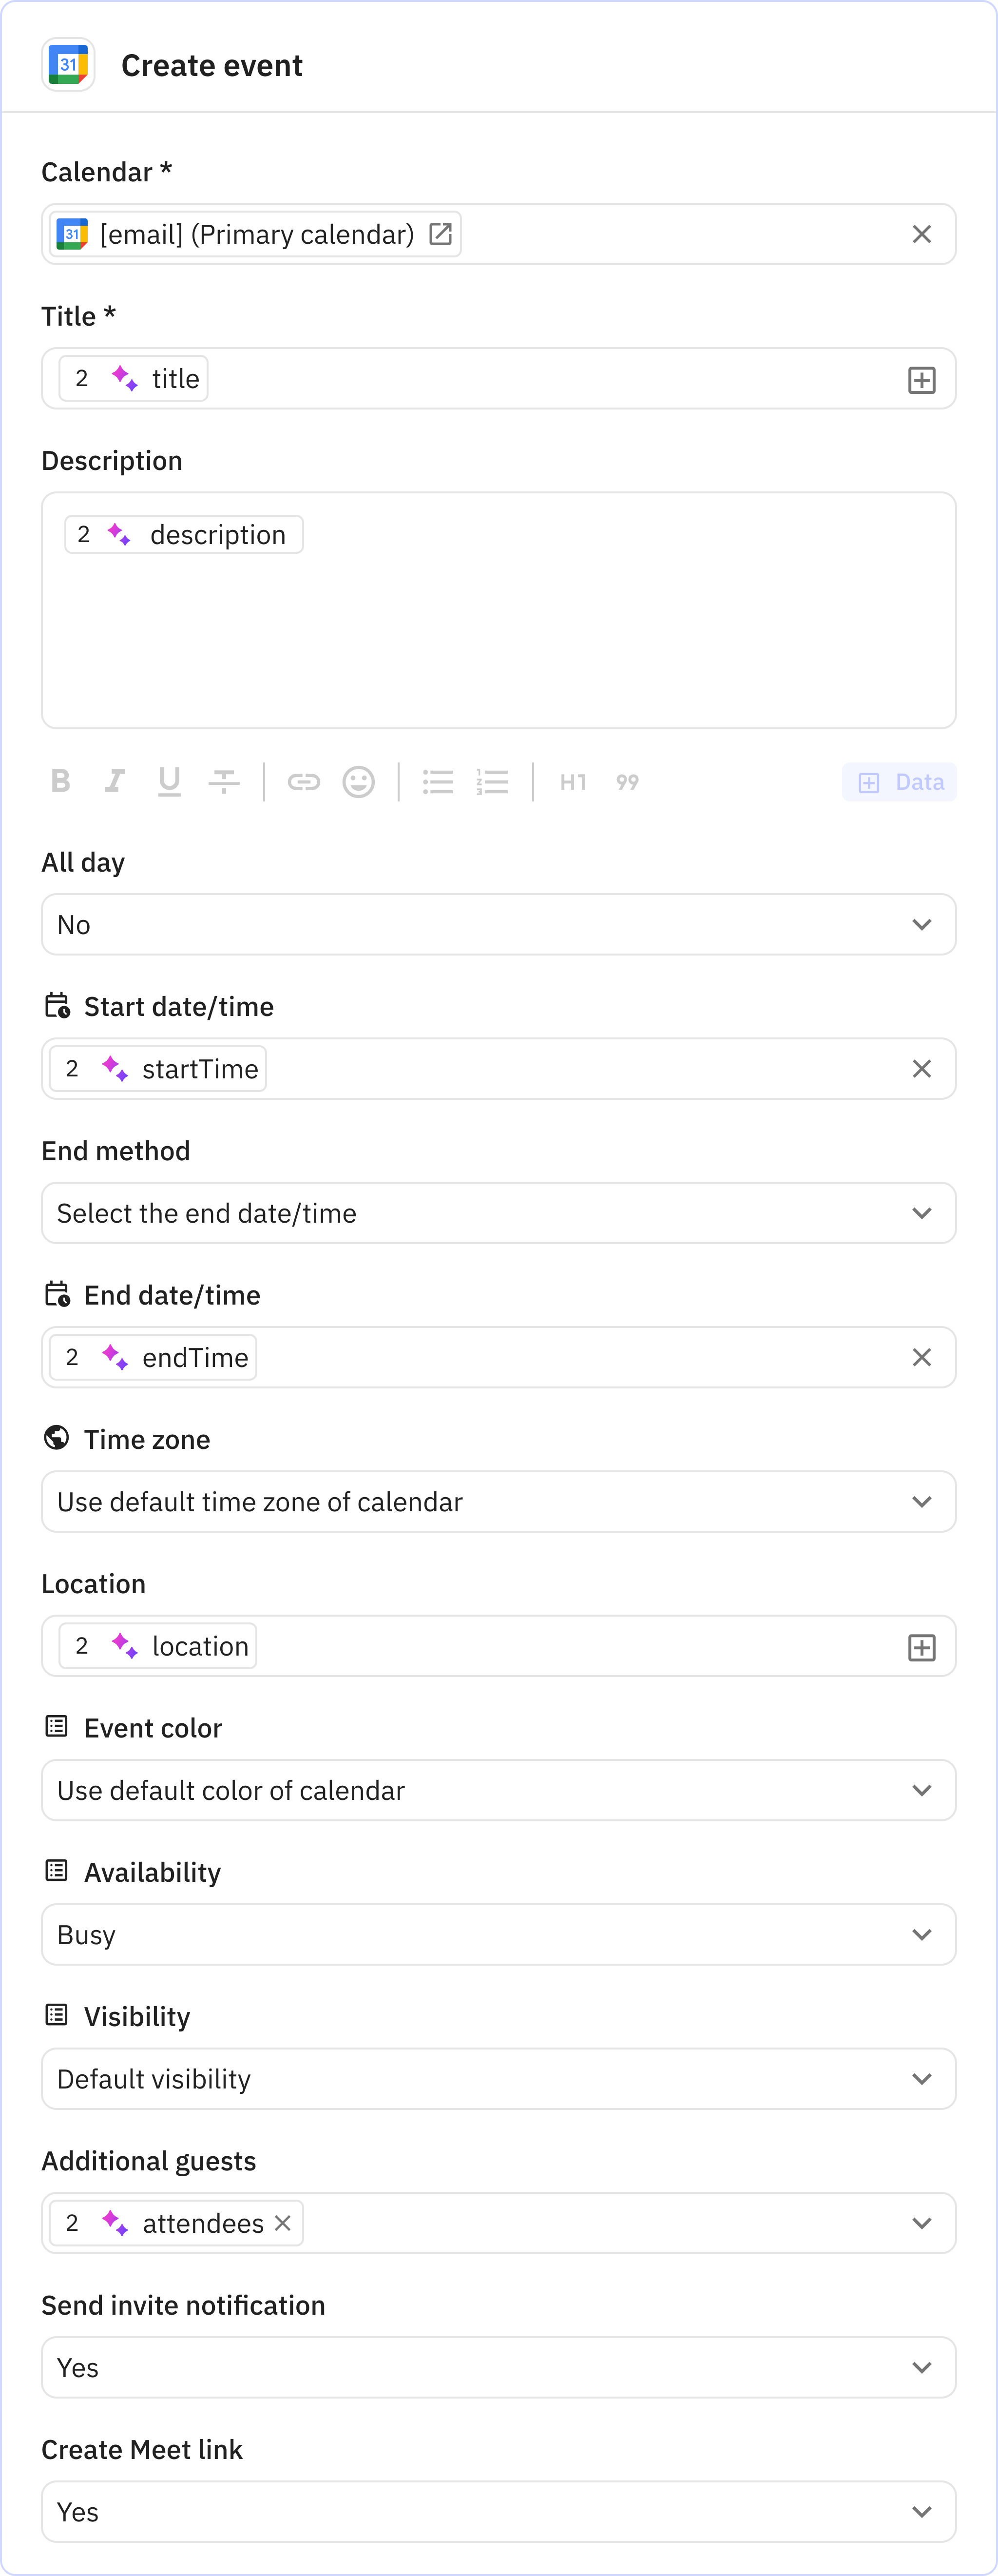998x2576 pixels.
Task: Toggle strikethrough formatting
Action: (x=224, y=781)
